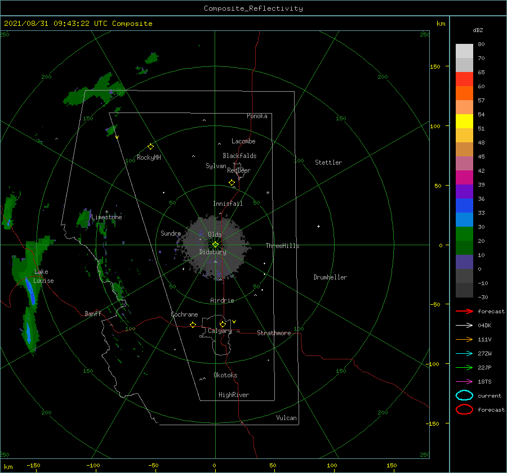
Task: Click the Strathmore label
Action: click(274, 333)
